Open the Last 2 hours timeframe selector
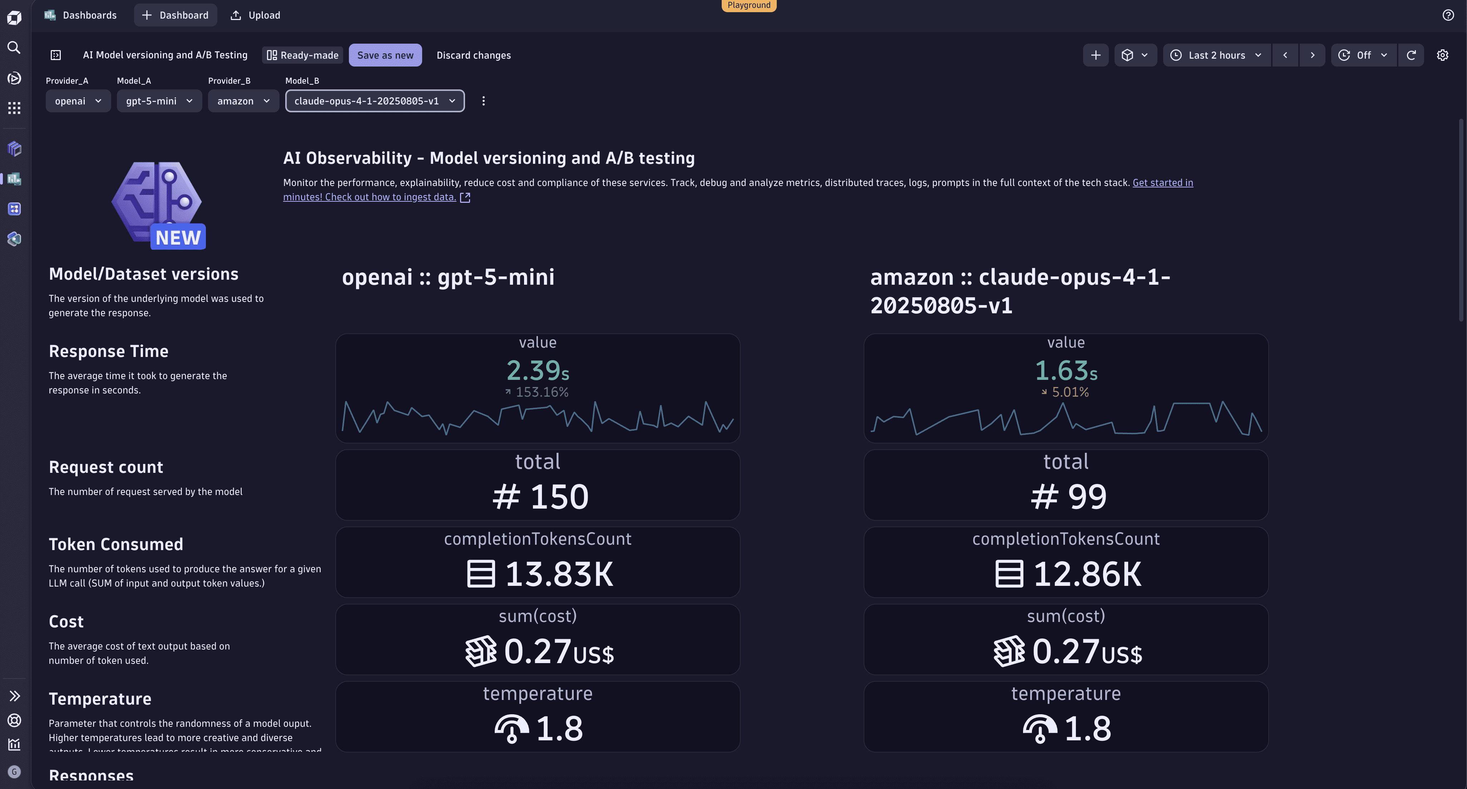Screen dimensions: 1467x789 coord(1216,55)
